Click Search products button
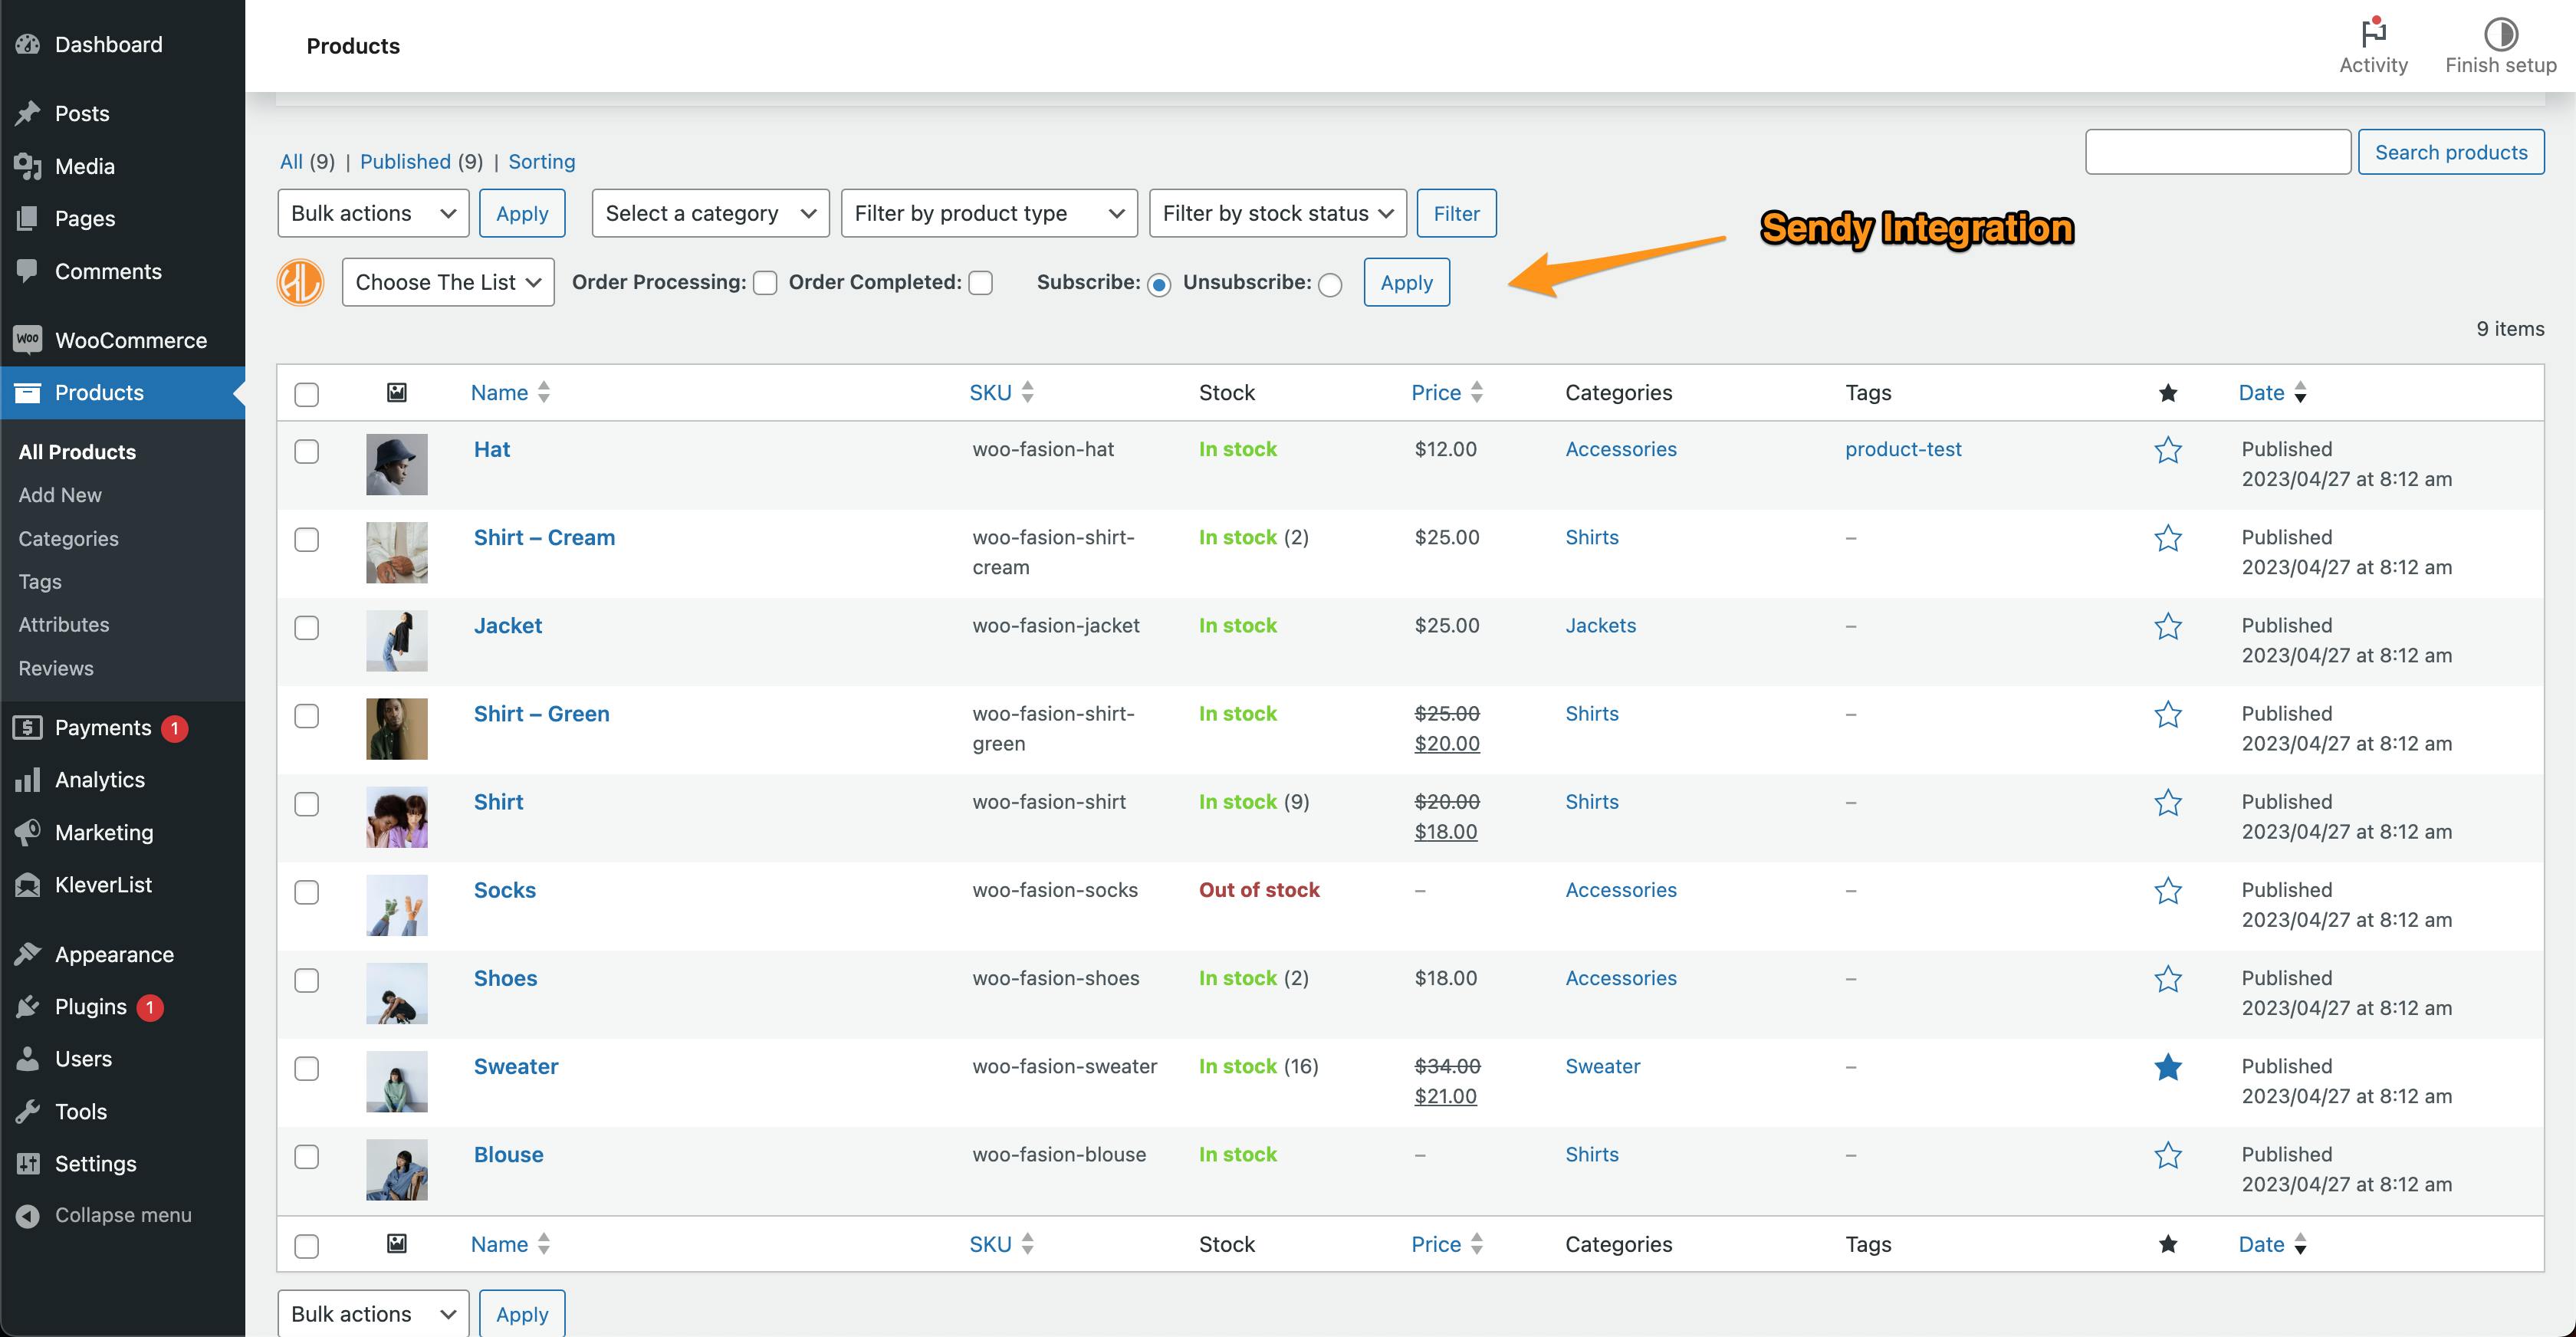Image resolution: width=2576 pixels, height=1337 pixels. pos(2450,152)
